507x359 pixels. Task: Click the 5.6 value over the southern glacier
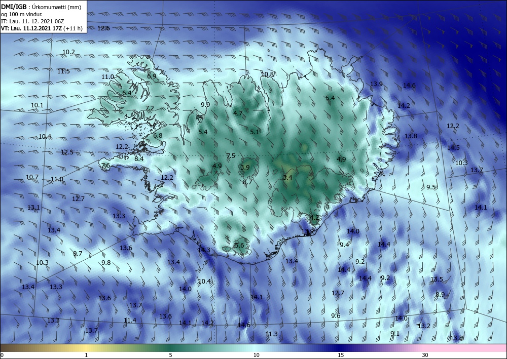pyautogui.click(x=239, y=246)
